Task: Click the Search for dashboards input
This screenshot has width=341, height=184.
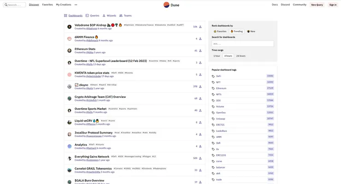Action: point(243,44)
